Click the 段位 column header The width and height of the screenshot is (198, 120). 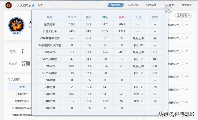tap(138, 17)
